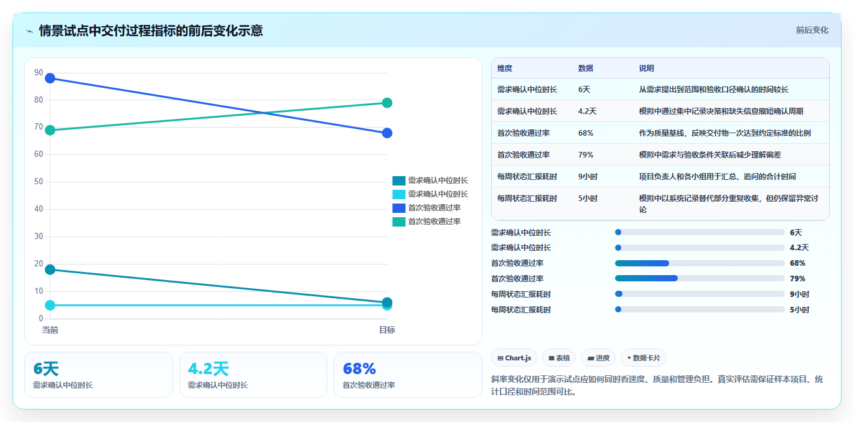Click the description 从需求提出到范围和验收口径确认的时间较长
The image size is (854, 422).
[713, 90]
